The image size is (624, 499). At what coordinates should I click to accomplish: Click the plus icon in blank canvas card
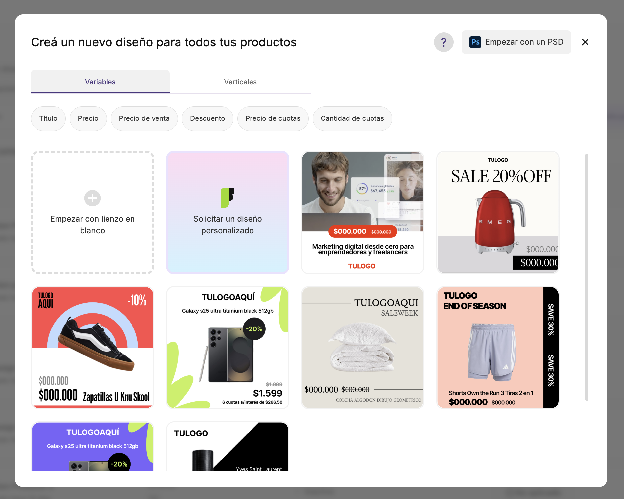tap(92, 198)
